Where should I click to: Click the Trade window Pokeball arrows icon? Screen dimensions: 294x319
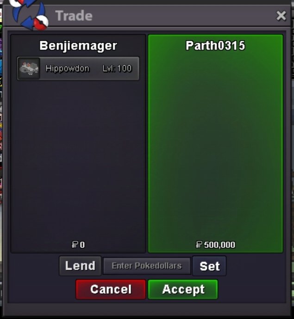(30, 14)
